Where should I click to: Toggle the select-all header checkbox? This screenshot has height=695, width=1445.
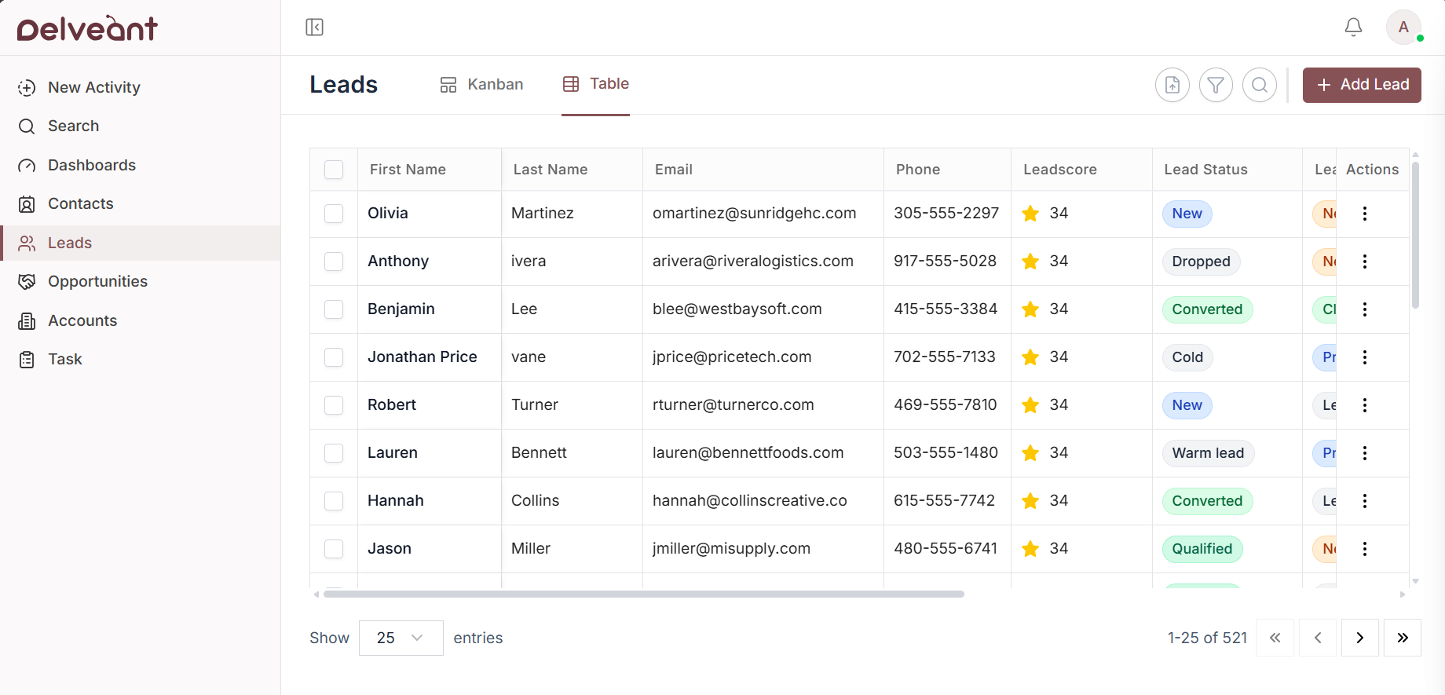[x=334, y=170]
